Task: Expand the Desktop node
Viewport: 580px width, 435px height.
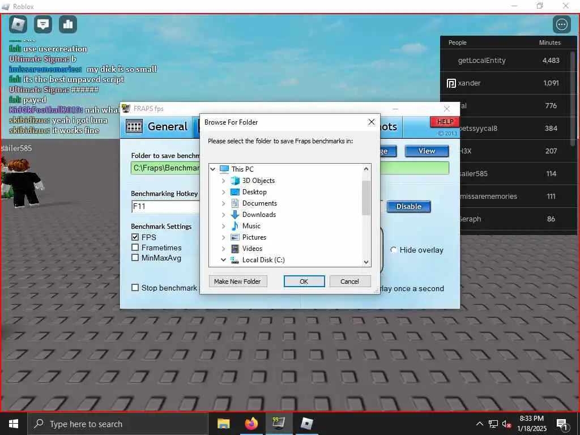Action: pos(223,193)
